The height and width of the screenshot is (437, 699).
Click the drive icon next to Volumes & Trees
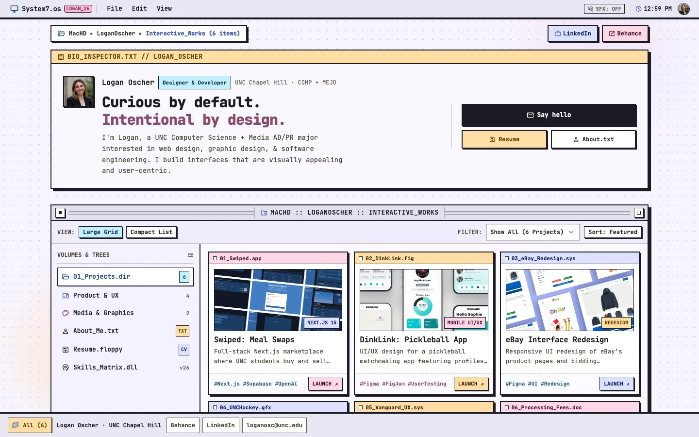[190, 255]
